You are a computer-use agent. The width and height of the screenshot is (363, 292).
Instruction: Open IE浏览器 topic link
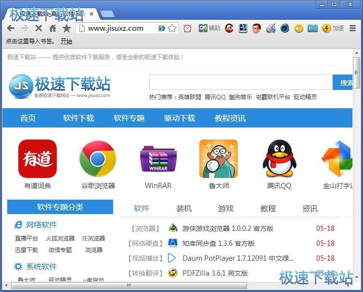pos(93,238)
